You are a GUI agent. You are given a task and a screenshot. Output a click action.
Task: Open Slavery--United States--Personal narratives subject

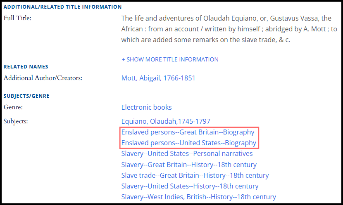187,153
